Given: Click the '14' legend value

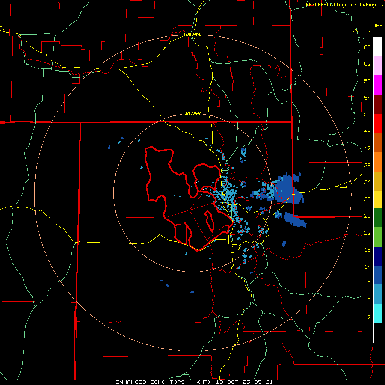Looking at the screenshot, I should (x=367, y=267).
